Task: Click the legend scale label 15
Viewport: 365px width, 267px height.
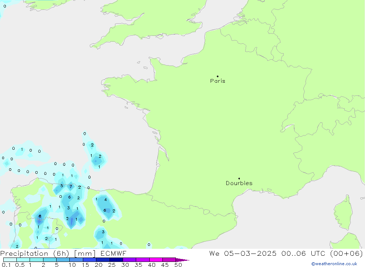Action: tap(85, 265)
